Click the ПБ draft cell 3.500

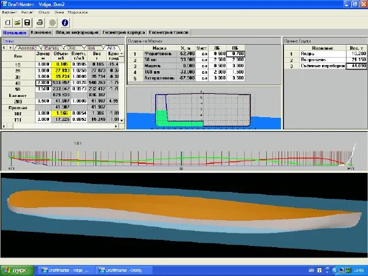236,78
